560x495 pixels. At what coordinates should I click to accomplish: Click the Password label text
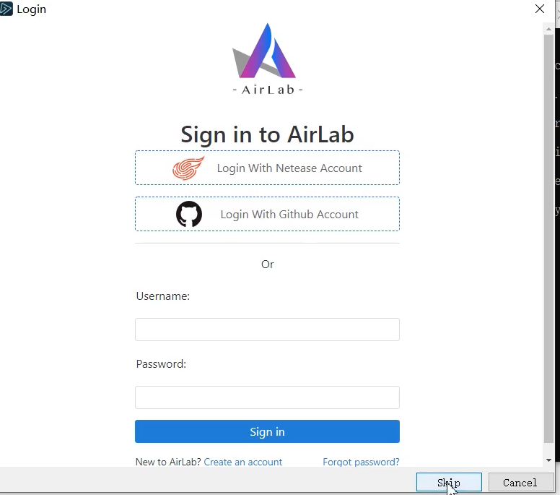161,364
